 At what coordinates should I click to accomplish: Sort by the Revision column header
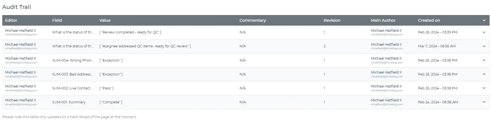click(x=332, y=20)
